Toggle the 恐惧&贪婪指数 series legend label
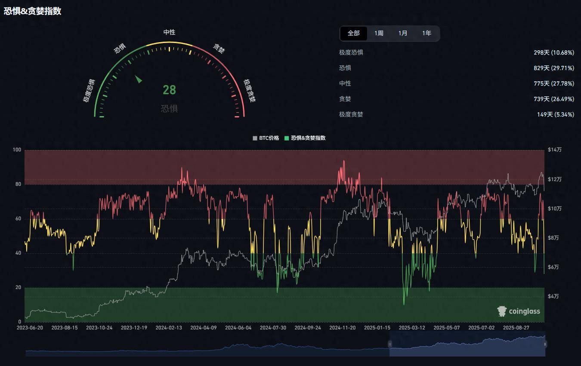This screenshot has width=581, height=366. tap(308, 138)
